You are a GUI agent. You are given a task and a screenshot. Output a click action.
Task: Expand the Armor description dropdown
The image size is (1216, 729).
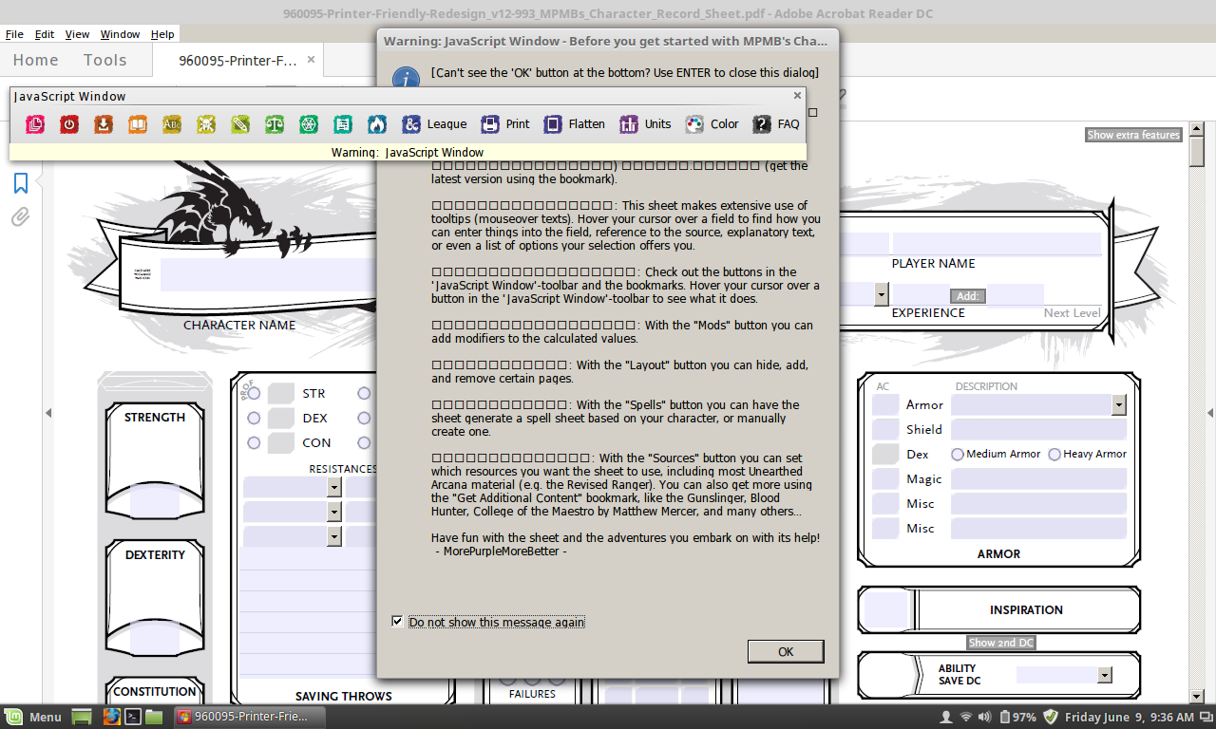coord(1118,405)
